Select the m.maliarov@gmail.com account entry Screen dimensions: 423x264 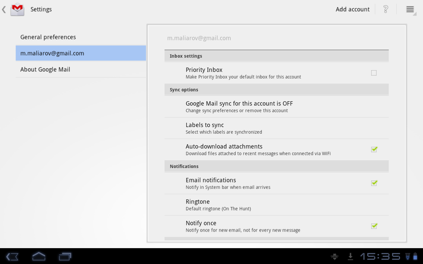coord(52,53)
